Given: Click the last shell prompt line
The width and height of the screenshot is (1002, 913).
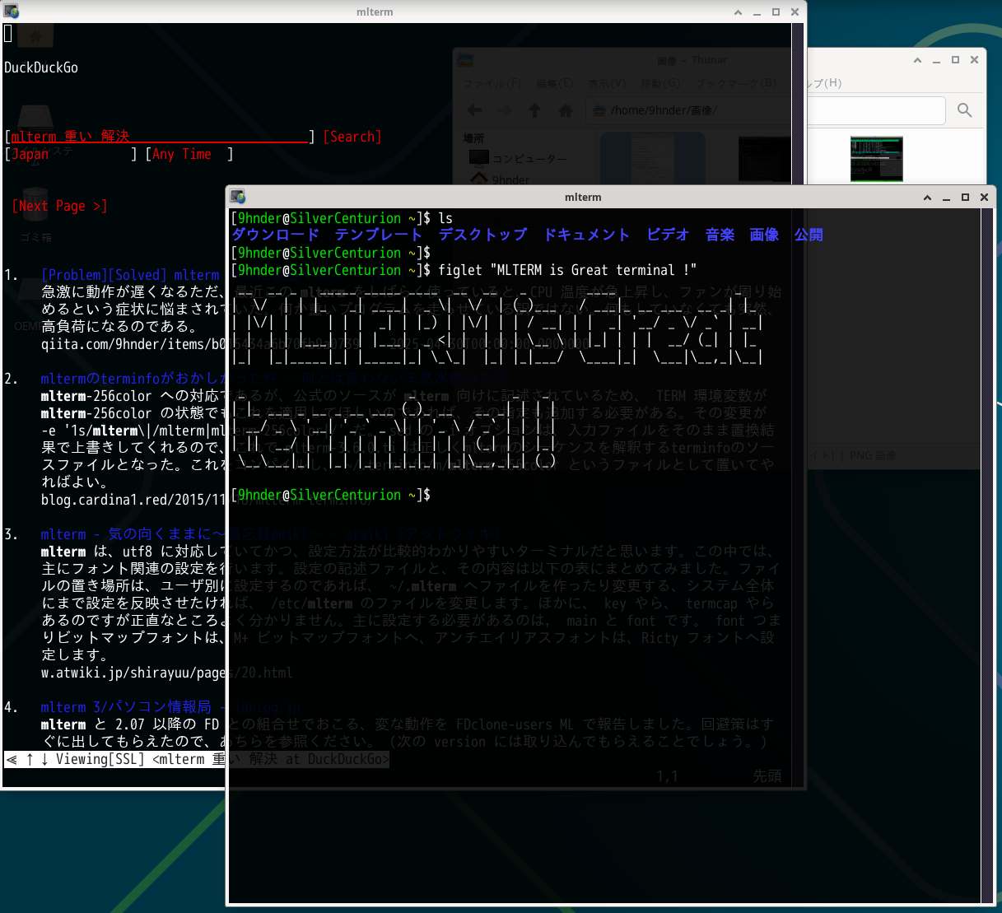Looking at the screenshot, I should 331,495.
